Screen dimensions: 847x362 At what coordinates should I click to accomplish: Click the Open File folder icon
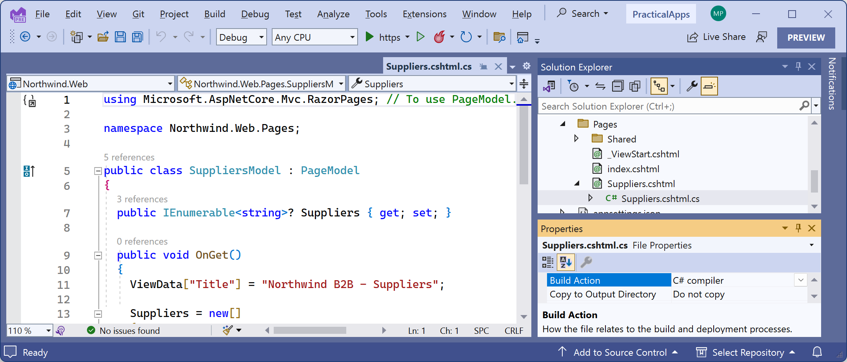pos(103,37)
